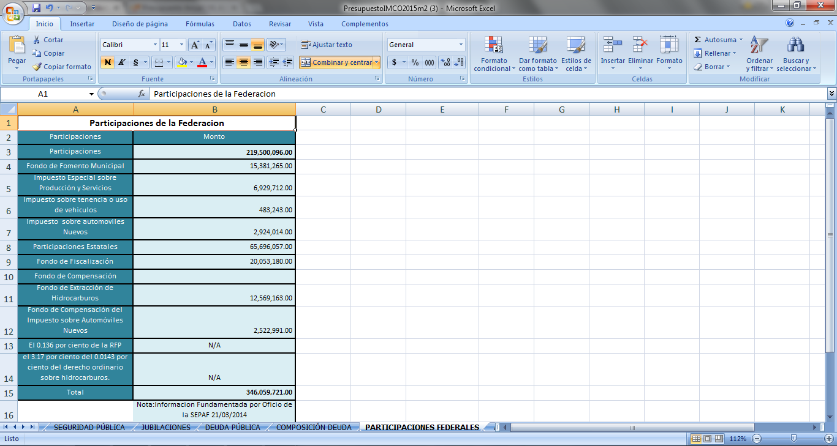Select cell with total 346,059,721.00
The height and width of the screenshot is (446, 837).
pyautogui.click(x=214, y=392)
